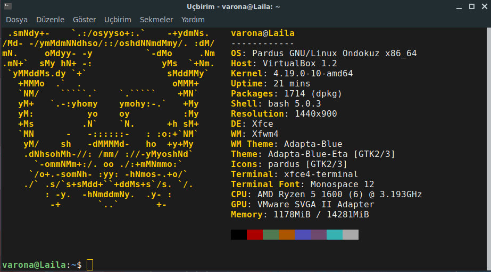491x272 pixels.
Task: Click the Packages line 1714 (dpkg)
Action: click(x=286, y=93)
